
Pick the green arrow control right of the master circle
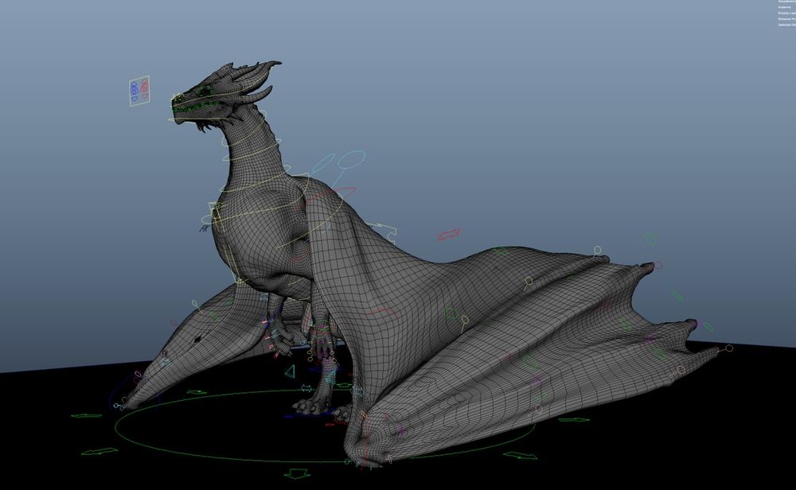pyautogui.click(x=574, y=419)
